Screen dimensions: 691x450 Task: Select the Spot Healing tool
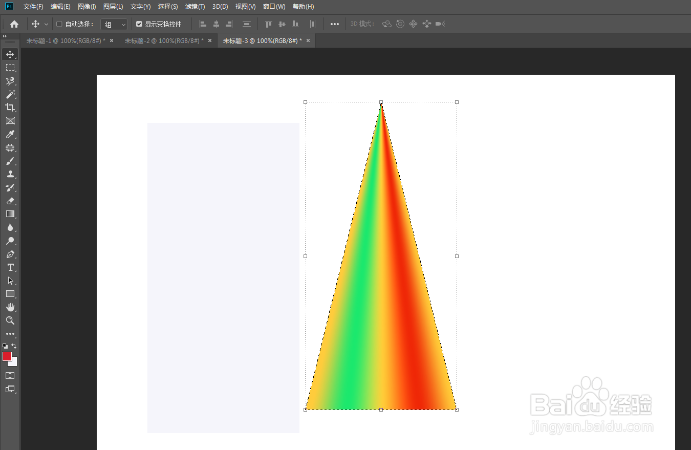coord(10,147)
